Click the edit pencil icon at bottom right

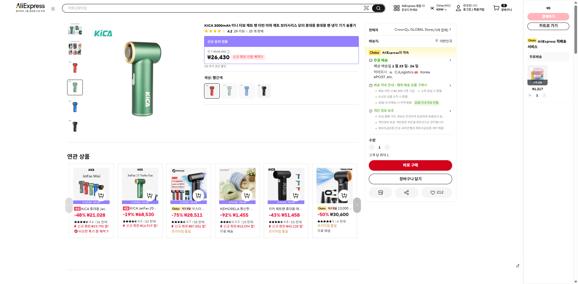pos(517,266)
